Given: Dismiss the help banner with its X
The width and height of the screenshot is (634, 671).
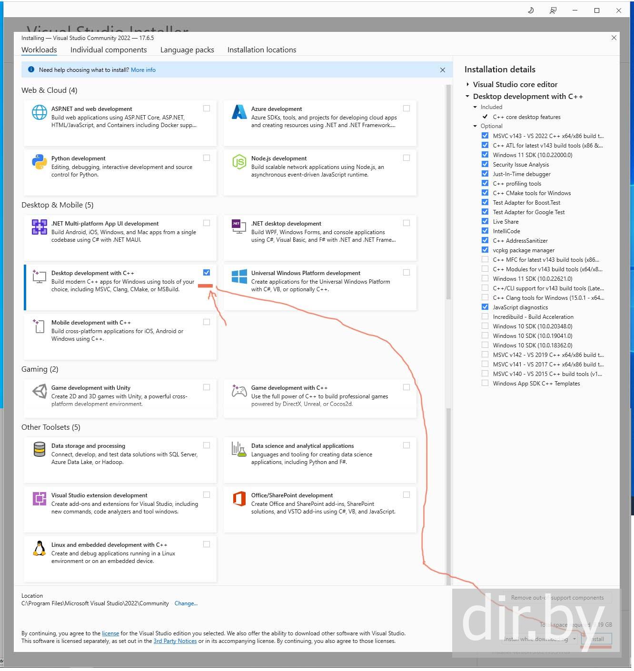Looking at the screenshot, I should 443,70.
